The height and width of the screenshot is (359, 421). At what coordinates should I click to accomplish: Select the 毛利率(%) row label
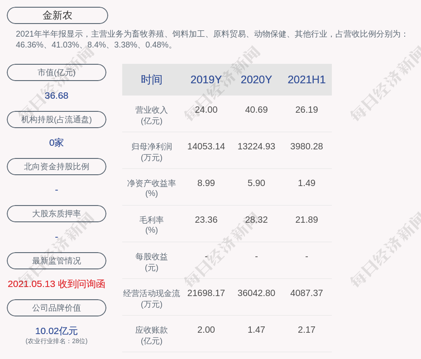pos(152,225)
